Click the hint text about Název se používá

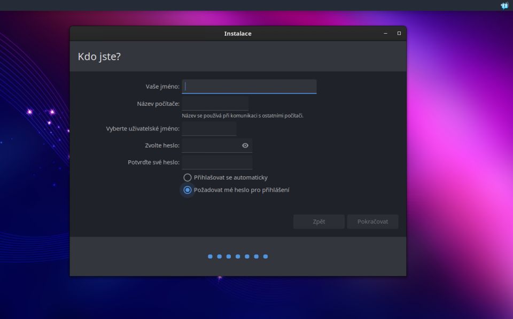243,115
